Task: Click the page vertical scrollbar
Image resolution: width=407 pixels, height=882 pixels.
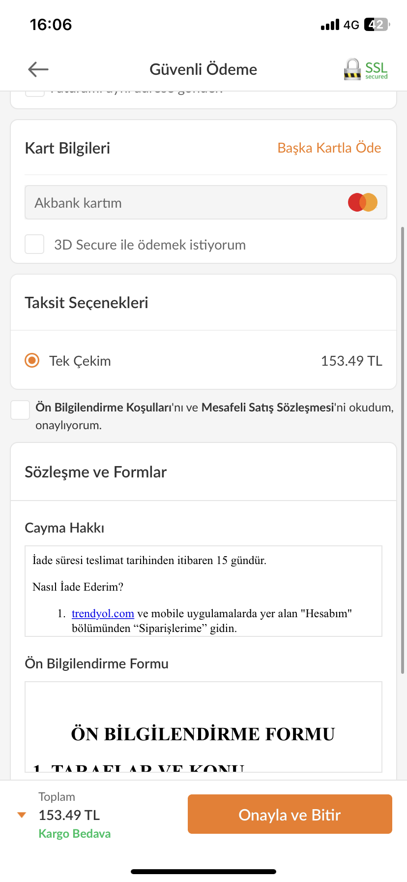Action: (403, 450)
